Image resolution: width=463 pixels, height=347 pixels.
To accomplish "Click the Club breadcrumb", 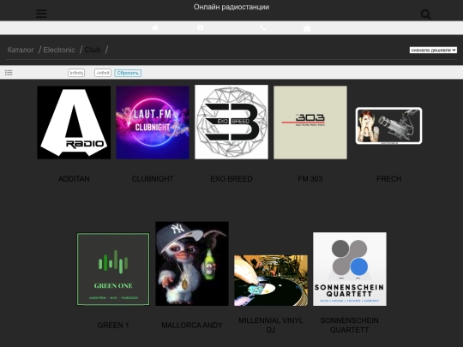I will point(93,50).
